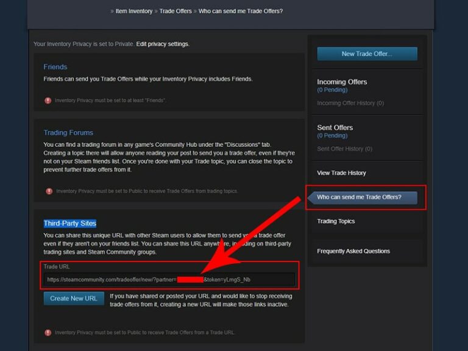Click the Trade URL text field
468x351 pixels.
coord(169,280)
